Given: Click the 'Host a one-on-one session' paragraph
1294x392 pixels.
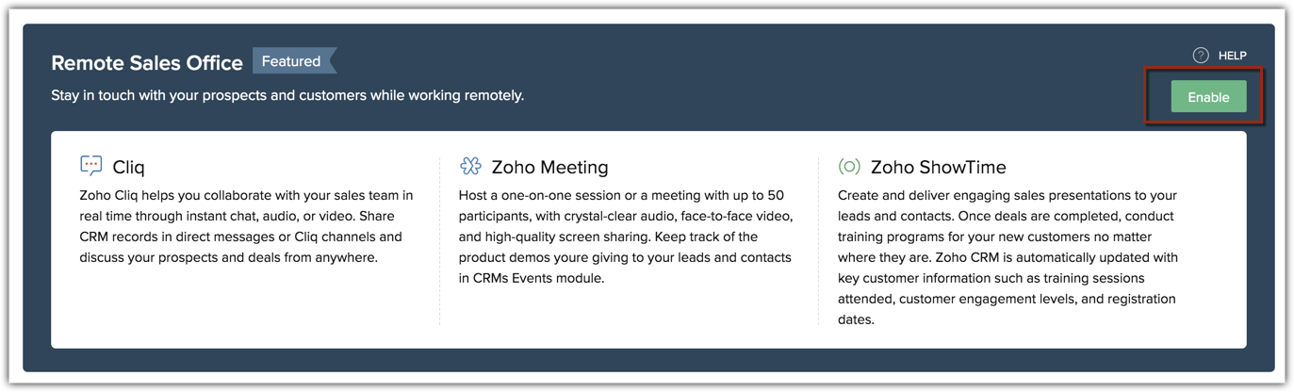Looking at the screenshot, I should (x=625, y=237).
